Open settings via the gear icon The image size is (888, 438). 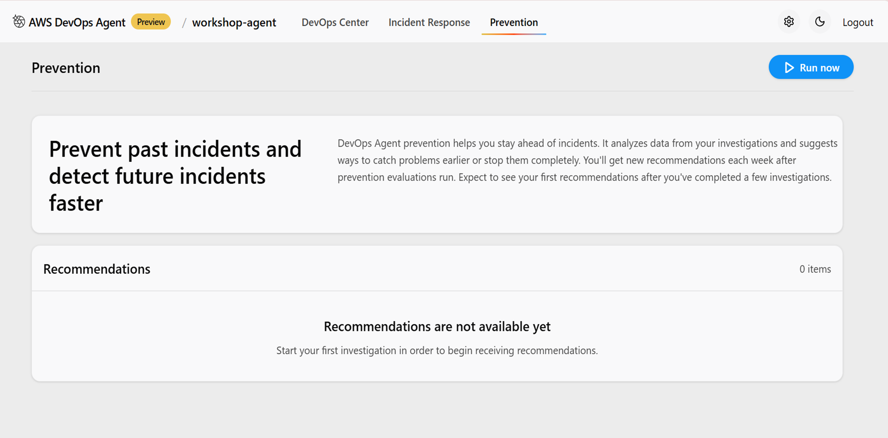[789, 22]
